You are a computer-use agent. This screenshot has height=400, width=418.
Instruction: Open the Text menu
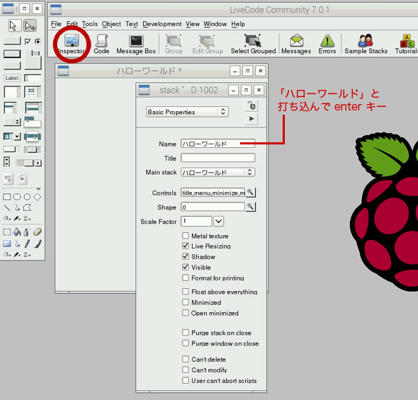(x=132, y=24)
